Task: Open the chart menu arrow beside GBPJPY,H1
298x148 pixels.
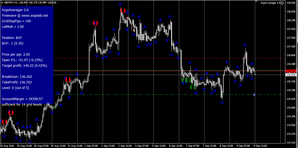Action: pos(2,3)
